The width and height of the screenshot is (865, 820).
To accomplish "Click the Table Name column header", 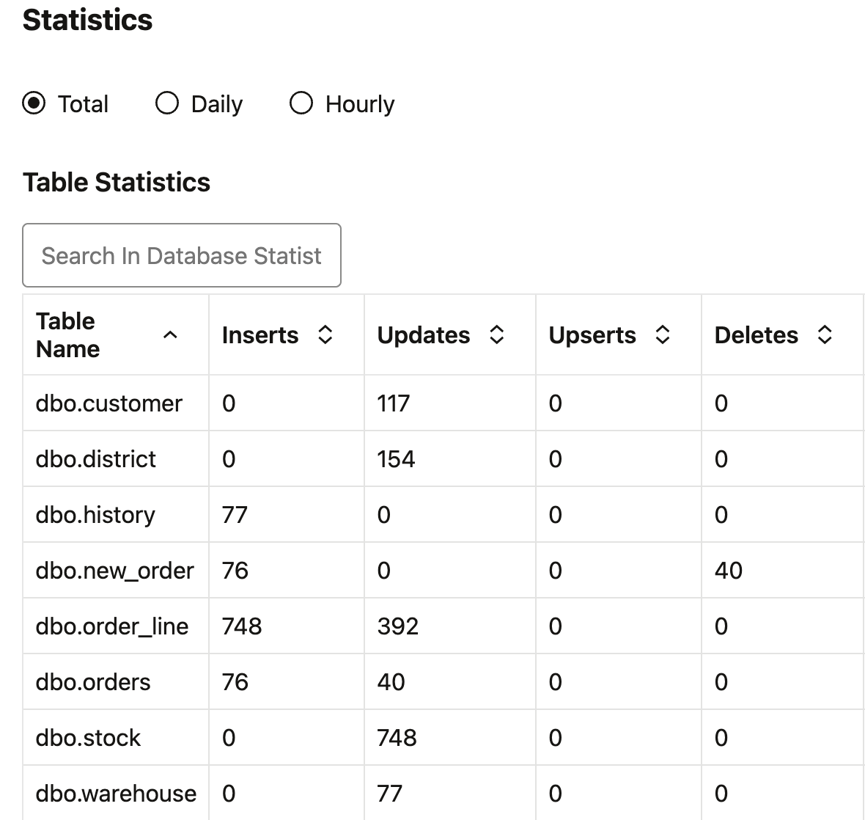I will pos(67,335).
